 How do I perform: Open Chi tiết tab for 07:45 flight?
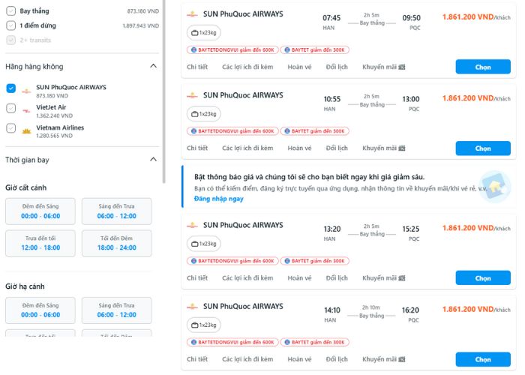click(x=197, y=67)
